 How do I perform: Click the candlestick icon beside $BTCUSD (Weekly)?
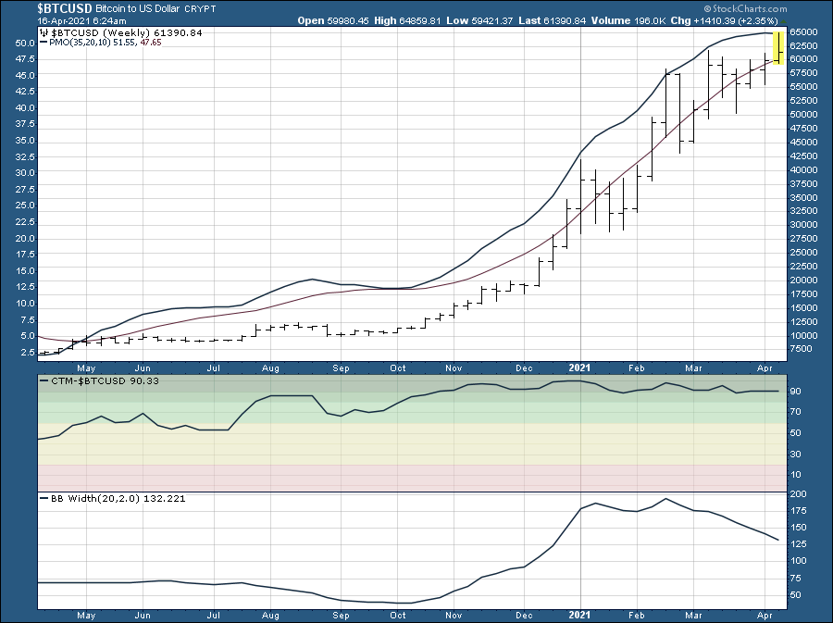pyautogui.click(x=44, y=32)
